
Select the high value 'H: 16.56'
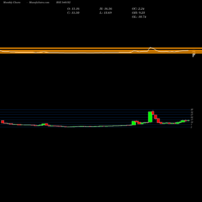tap(106, 9)
